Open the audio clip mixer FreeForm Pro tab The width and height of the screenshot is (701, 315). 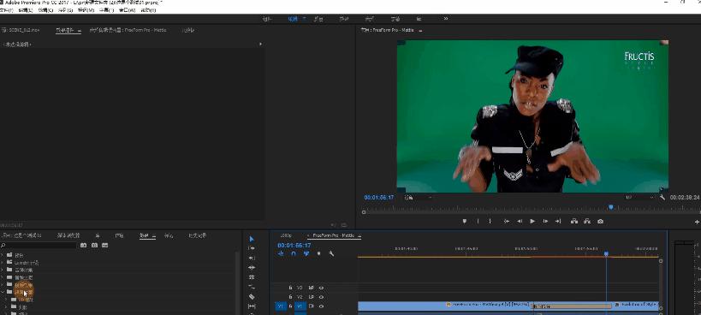pos(128,30)
